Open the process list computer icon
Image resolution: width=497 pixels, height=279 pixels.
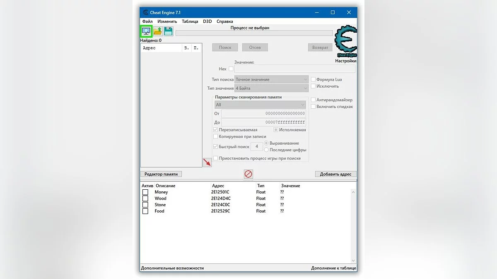tap(146, 31)
